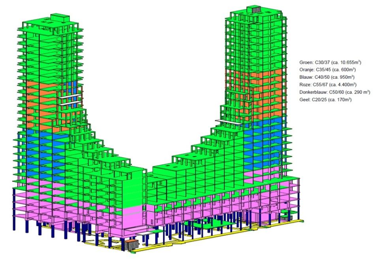Click the white slab on right tower setback
This screenshot has height=259, width=379.
228,122
